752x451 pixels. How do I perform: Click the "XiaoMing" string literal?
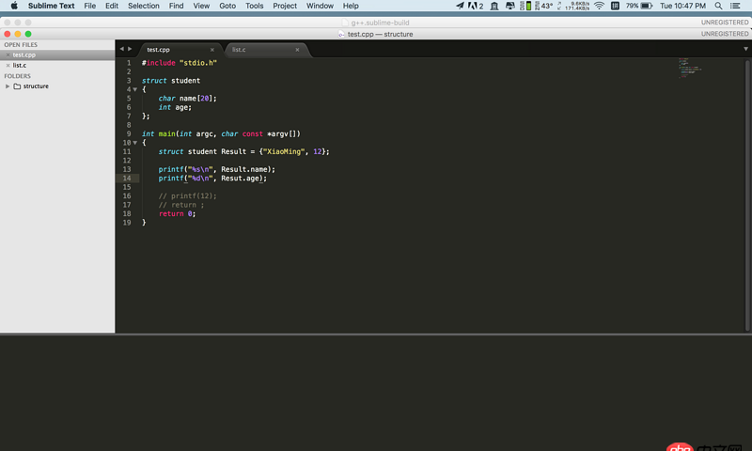[284, 151]
